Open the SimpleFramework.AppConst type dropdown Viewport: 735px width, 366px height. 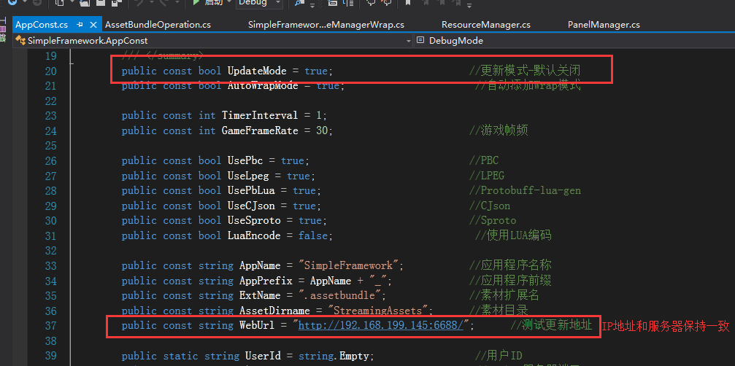coord(213,41)
